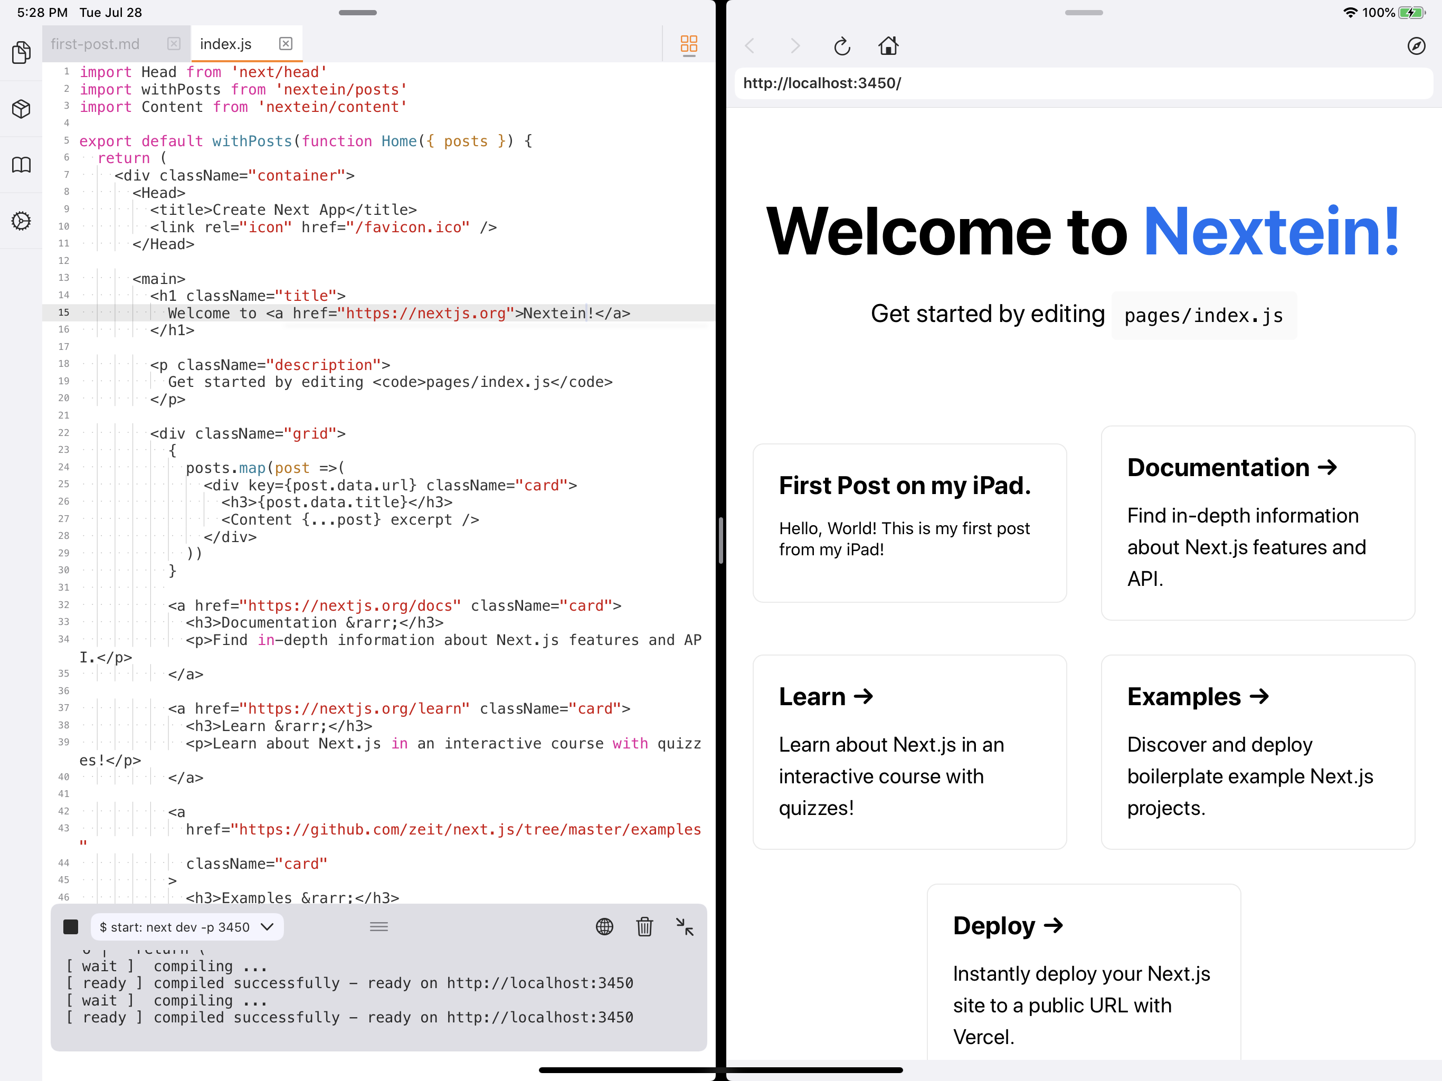Screen dimensions: 1442x1081
Task: Click line number 22 in gutter
Action: pyautogui.click(x=63, y=433)
